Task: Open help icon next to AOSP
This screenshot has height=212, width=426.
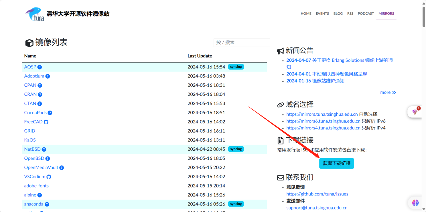Action: click(x=40, y=67)
